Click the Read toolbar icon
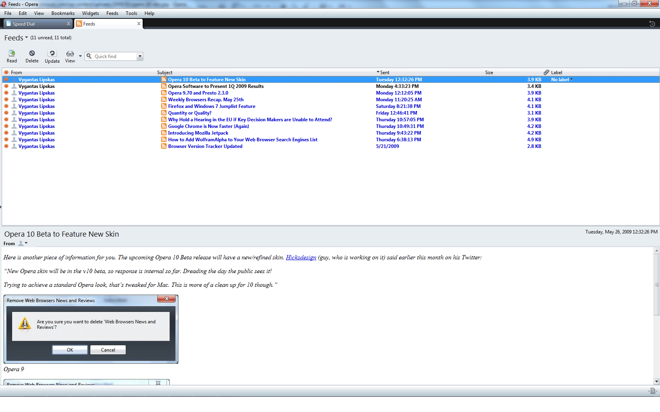 point(12,53)
